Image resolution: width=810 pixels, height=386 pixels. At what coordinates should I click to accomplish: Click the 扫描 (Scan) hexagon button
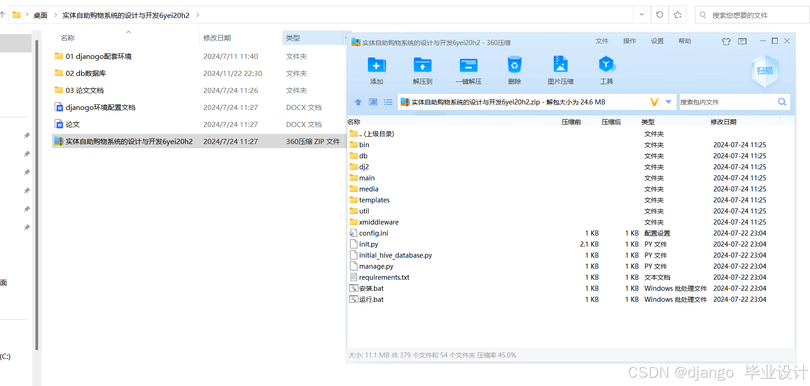pos(765,70)
